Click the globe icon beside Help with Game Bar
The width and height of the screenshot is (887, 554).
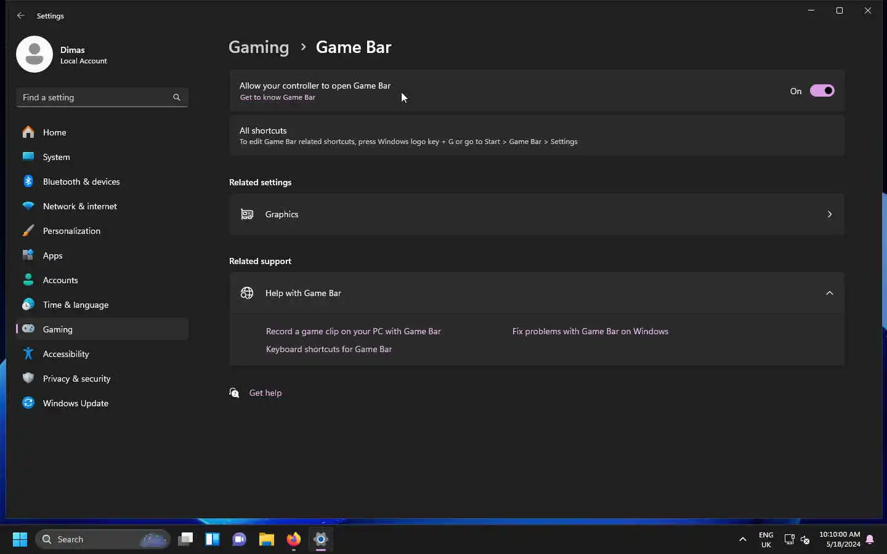tap(247, 293)
